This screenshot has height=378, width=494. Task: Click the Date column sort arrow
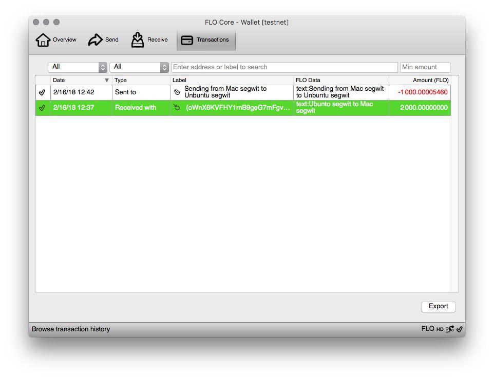tap(107, 80)
